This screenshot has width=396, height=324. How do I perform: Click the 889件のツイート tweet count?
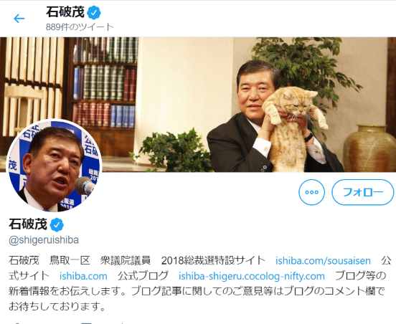[x=80, y=27]
